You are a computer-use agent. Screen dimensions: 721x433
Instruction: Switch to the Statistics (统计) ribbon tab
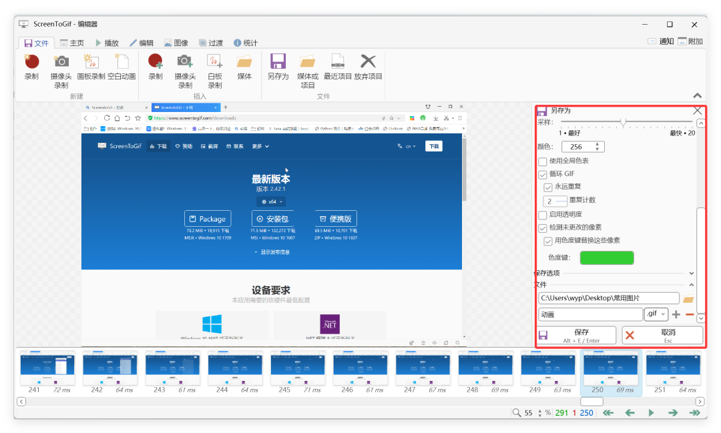pos(246,43)
